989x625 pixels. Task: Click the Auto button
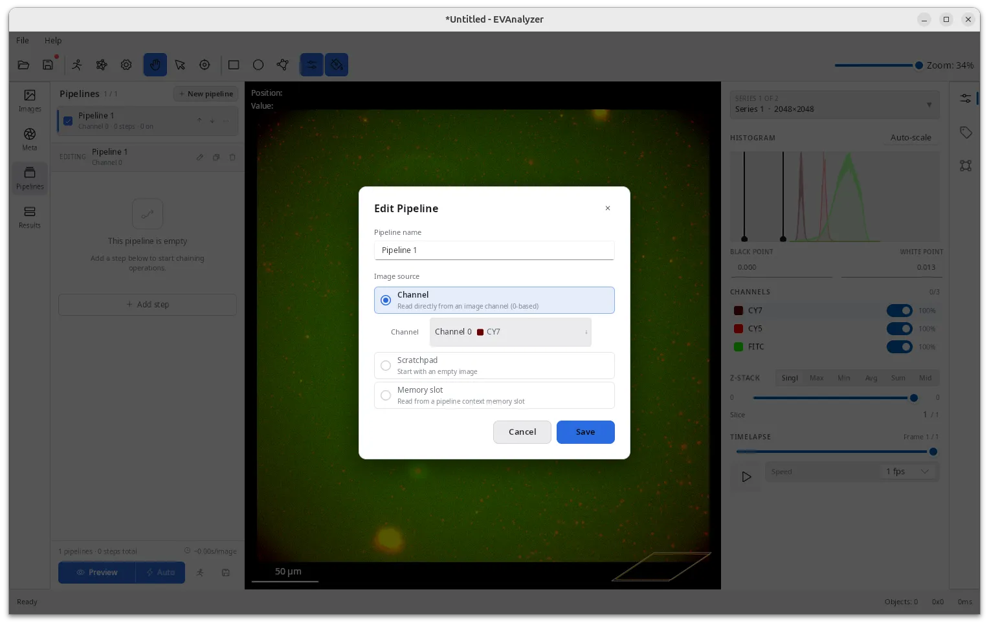pos(161,573)
